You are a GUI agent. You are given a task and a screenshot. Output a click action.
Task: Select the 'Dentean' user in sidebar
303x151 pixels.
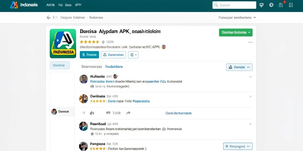pyautogui.click(x=62, y=111)
